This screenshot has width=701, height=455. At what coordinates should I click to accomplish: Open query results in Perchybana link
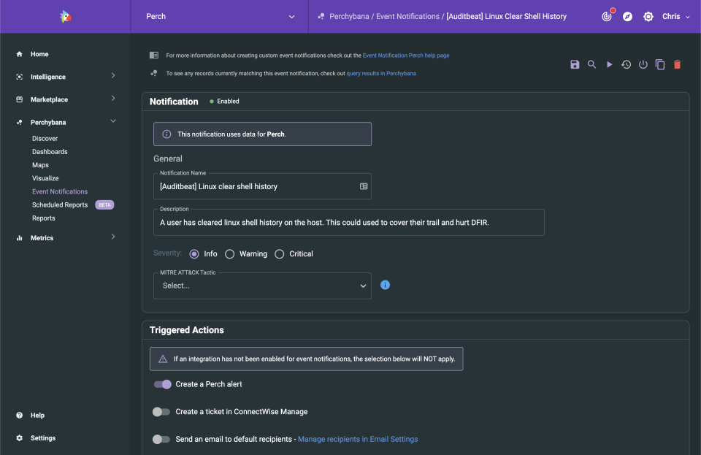tap(381, 73)
